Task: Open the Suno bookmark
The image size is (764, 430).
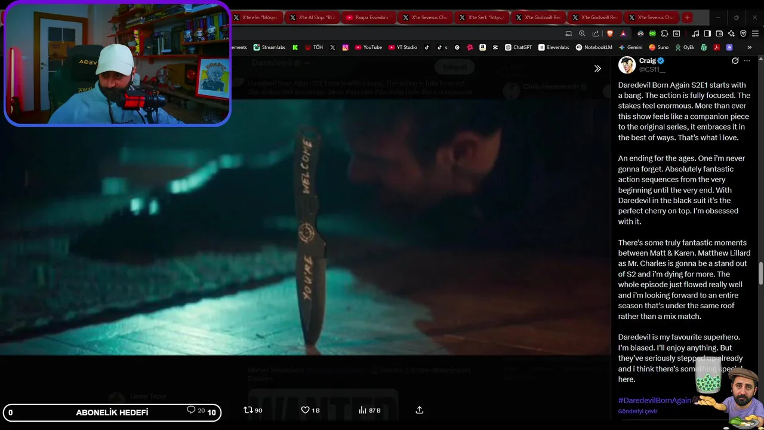Action: point(658,47)
